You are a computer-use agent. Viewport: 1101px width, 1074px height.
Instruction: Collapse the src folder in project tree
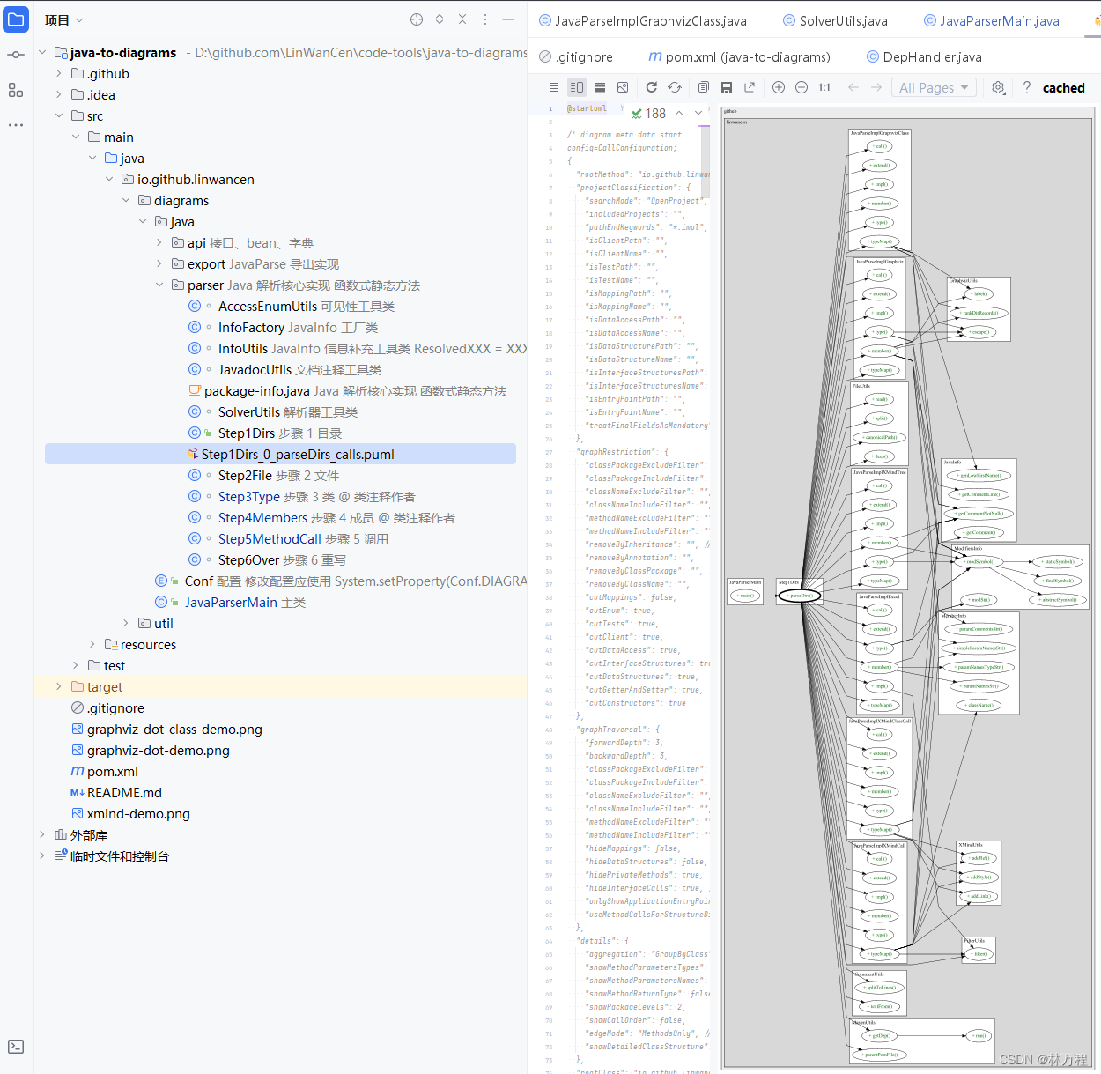click(59, 115)
